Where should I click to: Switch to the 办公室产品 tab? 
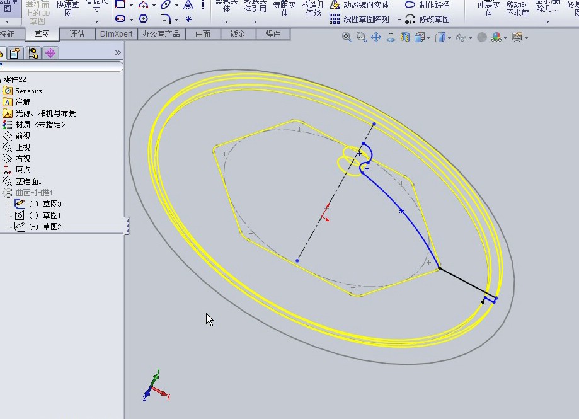pyautogui.click(x=161, y=34)
